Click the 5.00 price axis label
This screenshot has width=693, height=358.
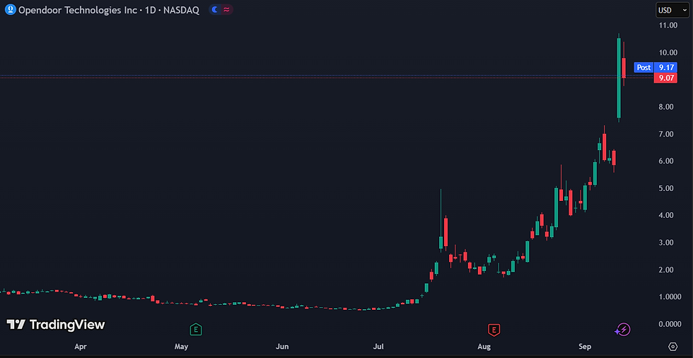668,188
